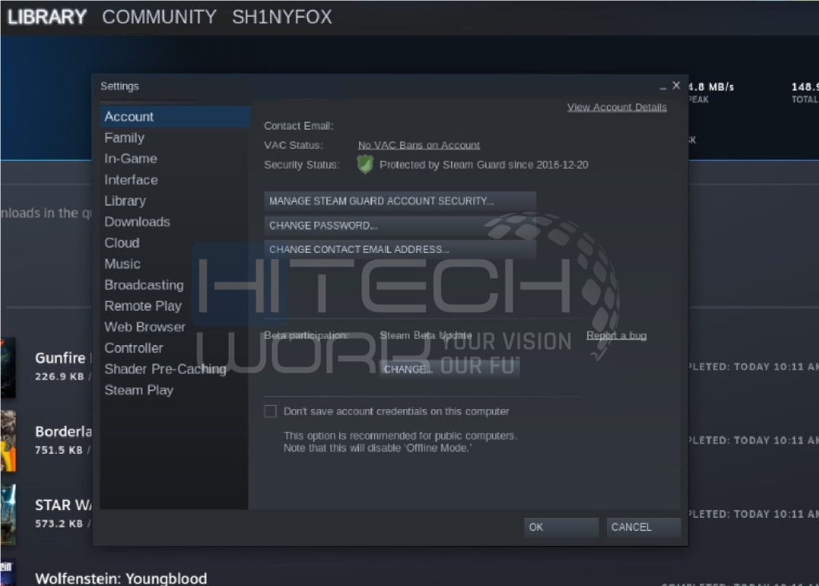Open the SH1NYFOX profile menu
The height and width of the screenshot is (586, 819).
(x=282, y=18)
